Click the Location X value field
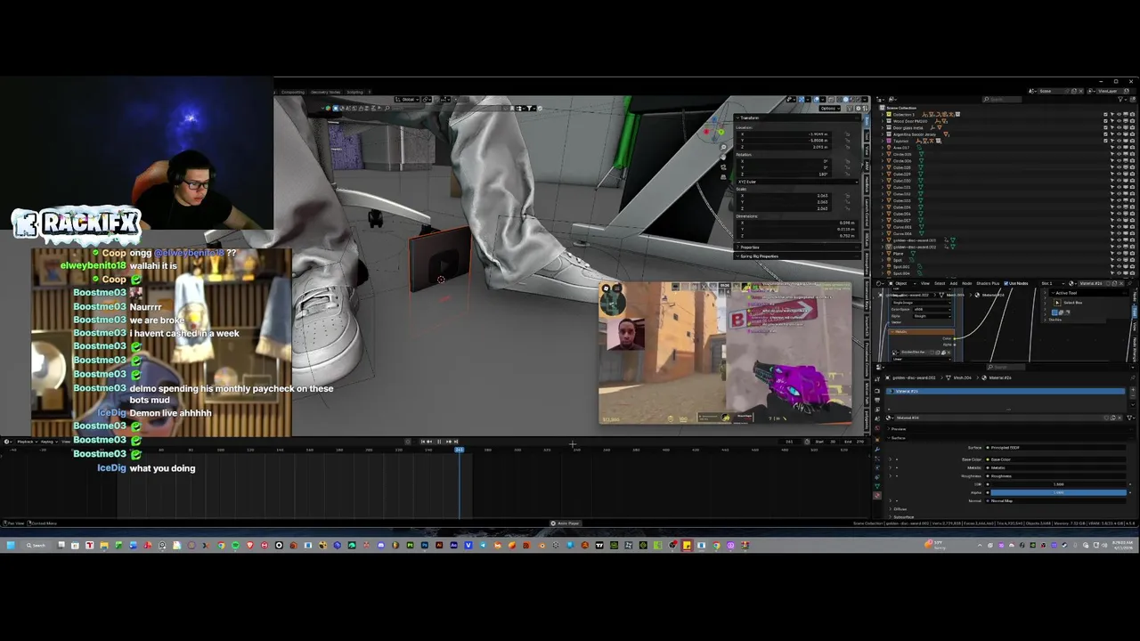The image size is (1140, 641). pyautogui.click(x=784, y=134)
